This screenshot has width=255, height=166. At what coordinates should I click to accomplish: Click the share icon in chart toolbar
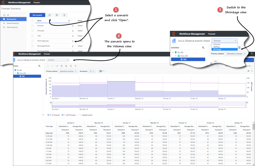(x=75, y=66)
